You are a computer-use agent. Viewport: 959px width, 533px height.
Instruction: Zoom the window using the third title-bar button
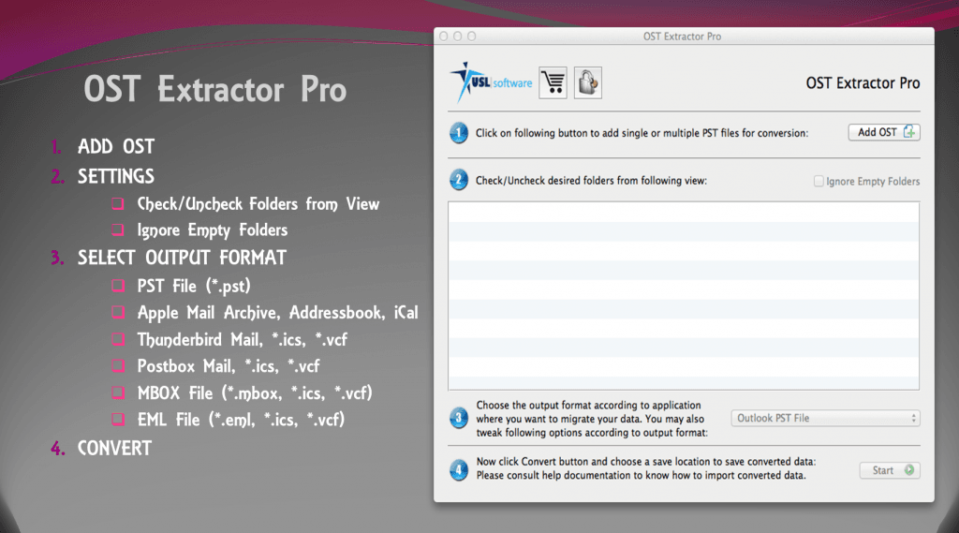(x=472, y=37)
